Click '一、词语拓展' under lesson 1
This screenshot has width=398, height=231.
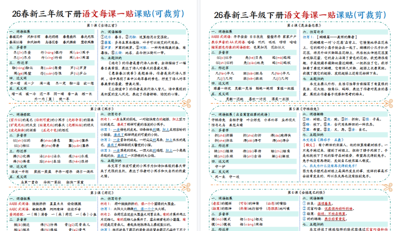point(20,32)
